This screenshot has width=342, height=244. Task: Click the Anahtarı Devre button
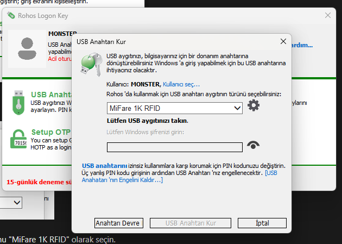[119, 223]
